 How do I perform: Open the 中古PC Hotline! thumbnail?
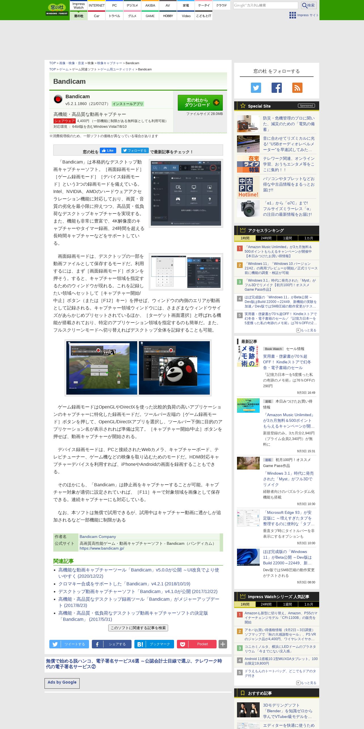[x=248, y=187]
